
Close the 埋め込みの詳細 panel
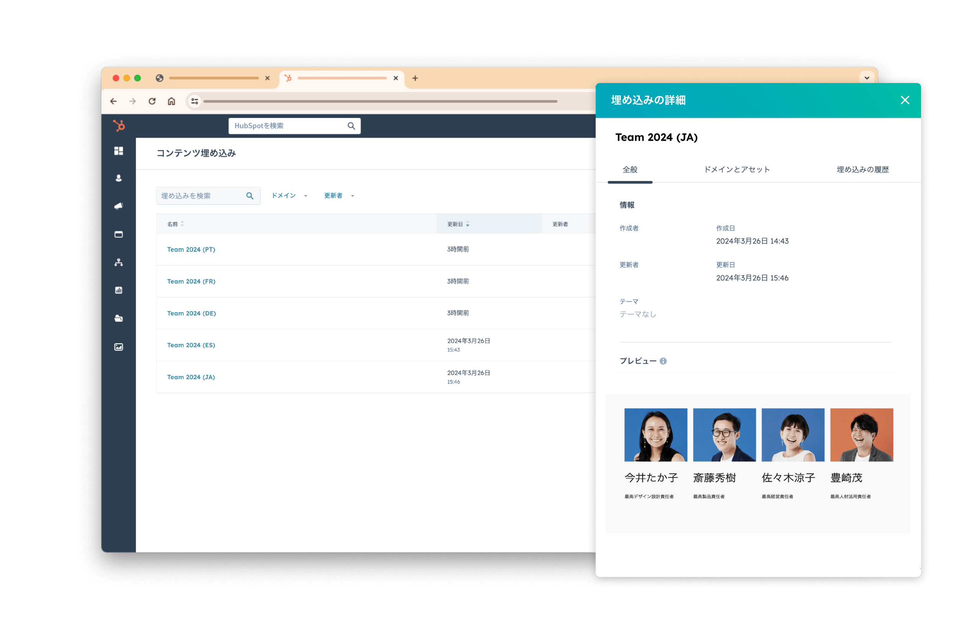click(905, 100)
